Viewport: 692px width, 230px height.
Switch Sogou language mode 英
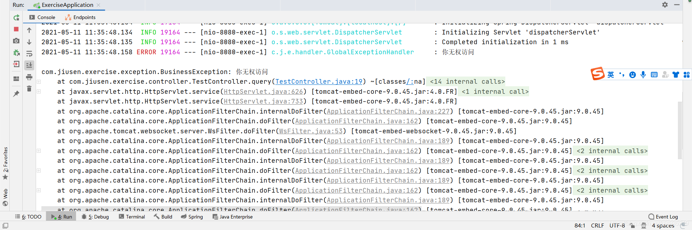point(611,75)
